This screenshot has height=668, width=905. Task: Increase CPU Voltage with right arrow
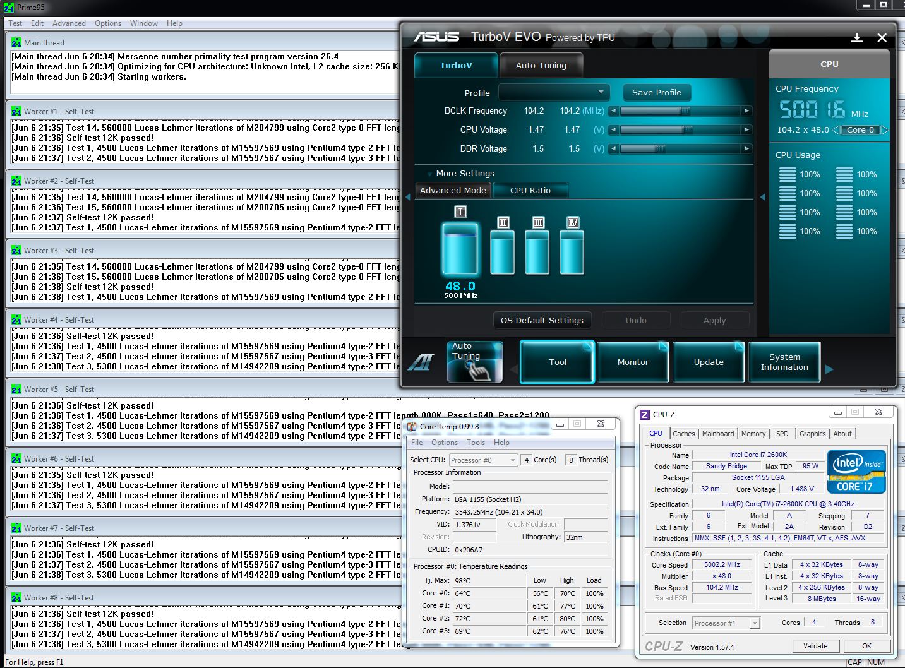click(746, 129)
